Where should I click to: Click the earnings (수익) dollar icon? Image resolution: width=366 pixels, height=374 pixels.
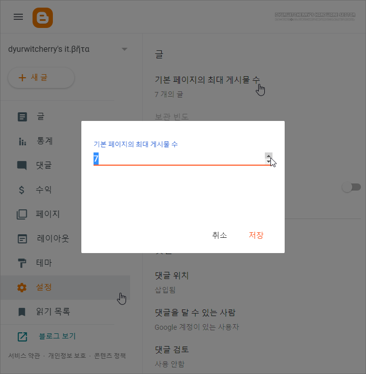[21, 190]
